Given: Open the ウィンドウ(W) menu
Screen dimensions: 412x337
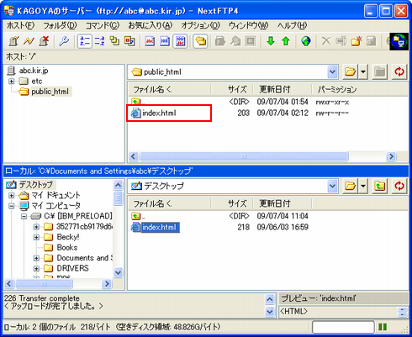Looking at the screenshot, I should [x=248, y=25].
